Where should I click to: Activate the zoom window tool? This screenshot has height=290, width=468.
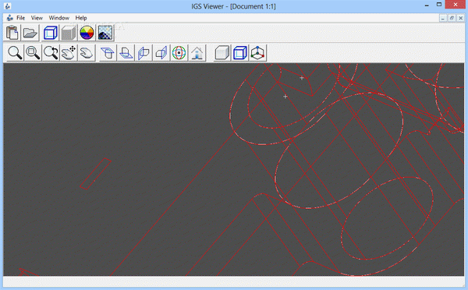pos(33,53)
